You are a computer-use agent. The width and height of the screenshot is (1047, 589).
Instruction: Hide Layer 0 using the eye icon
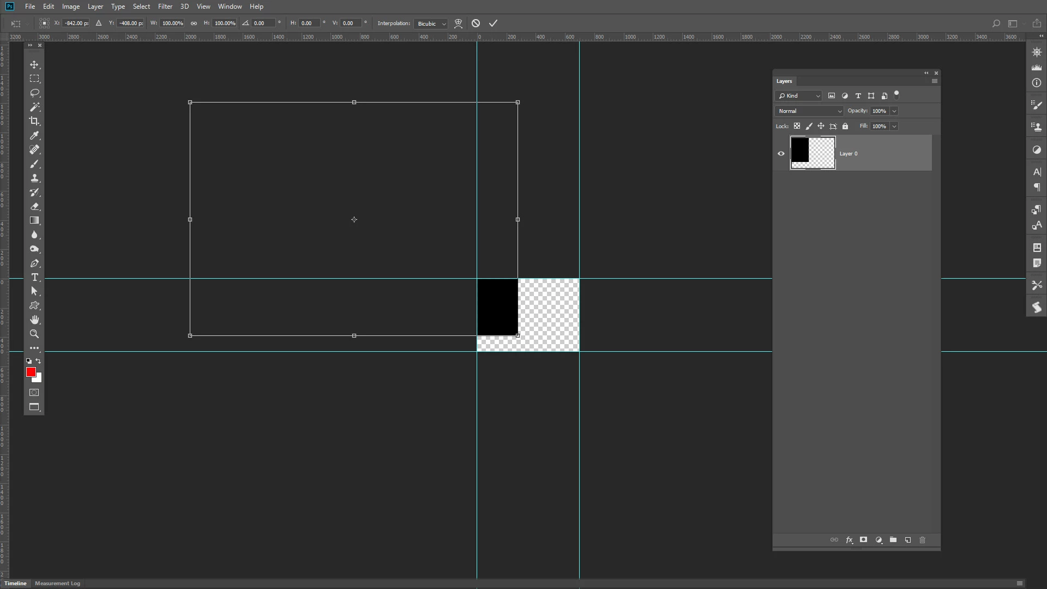click(781, 153)
